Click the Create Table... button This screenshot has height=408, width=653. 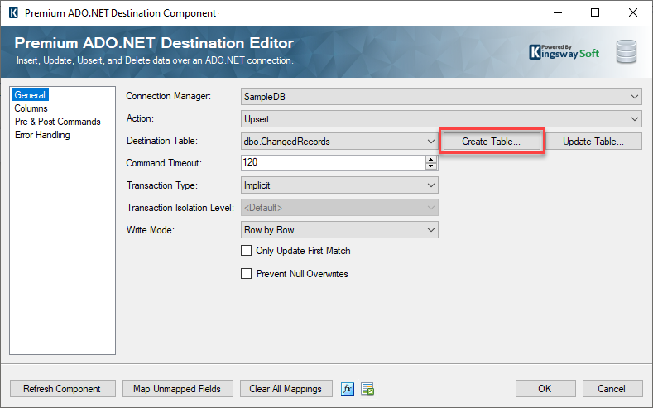[x=492, y=142]
